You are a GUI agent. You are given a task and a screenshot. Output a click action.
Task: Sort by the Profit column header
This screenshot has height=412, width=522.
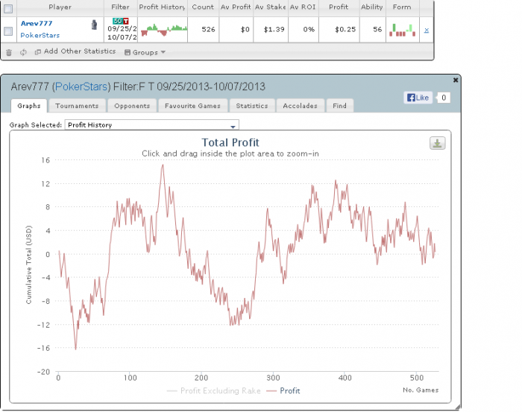tap(339, 7)
